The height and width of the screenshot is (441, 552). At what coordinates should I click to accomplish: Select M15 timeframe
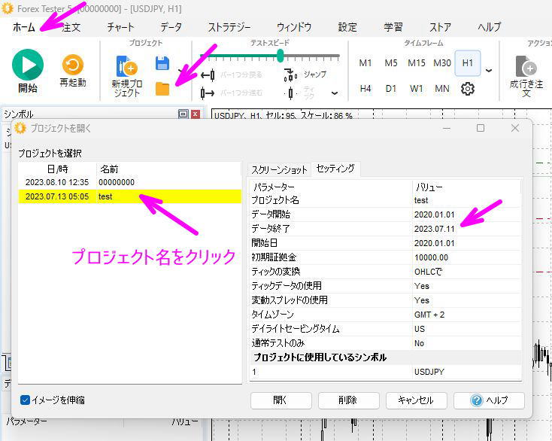point(417,63)
